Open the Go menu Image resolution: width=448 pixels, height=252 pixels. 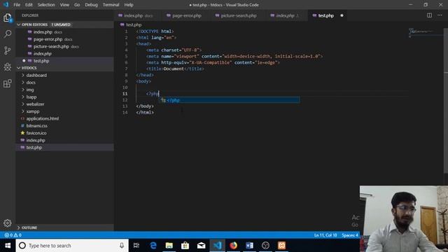coord(77,5)
